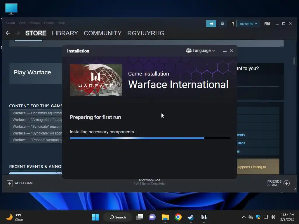
Task: Open the Games menu
Action: coord(49,23)
